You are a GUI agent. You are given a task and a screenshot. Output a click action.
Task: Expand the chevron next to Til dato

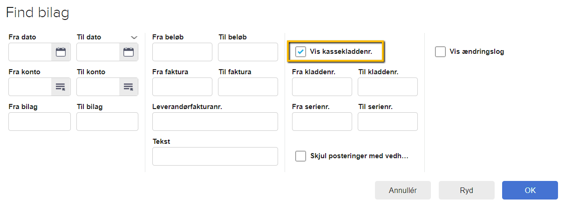[134, 37]
